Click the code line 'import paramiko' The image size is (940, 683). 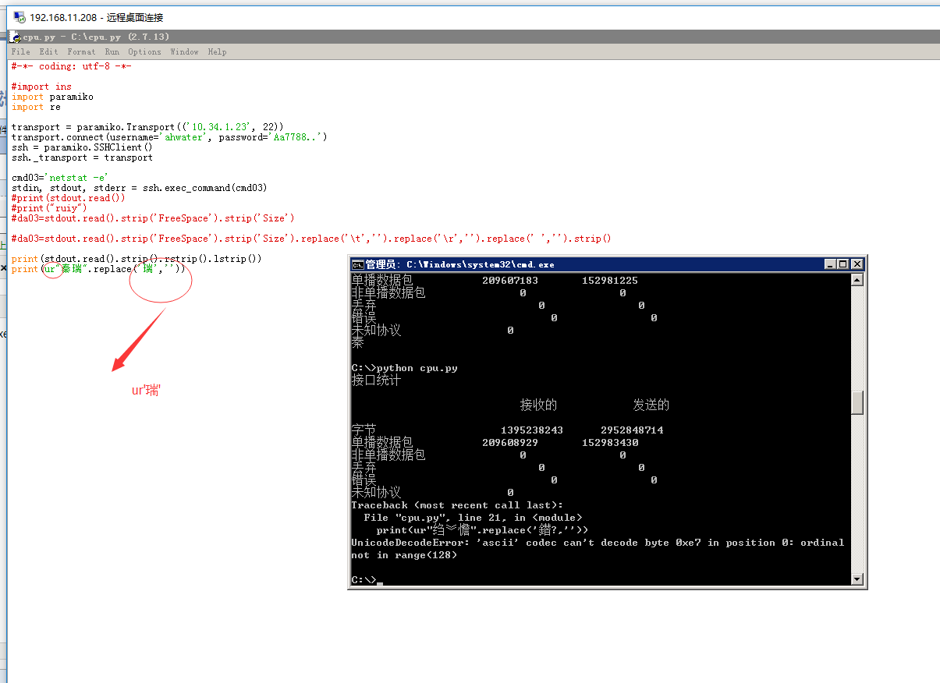pos(52,97)
